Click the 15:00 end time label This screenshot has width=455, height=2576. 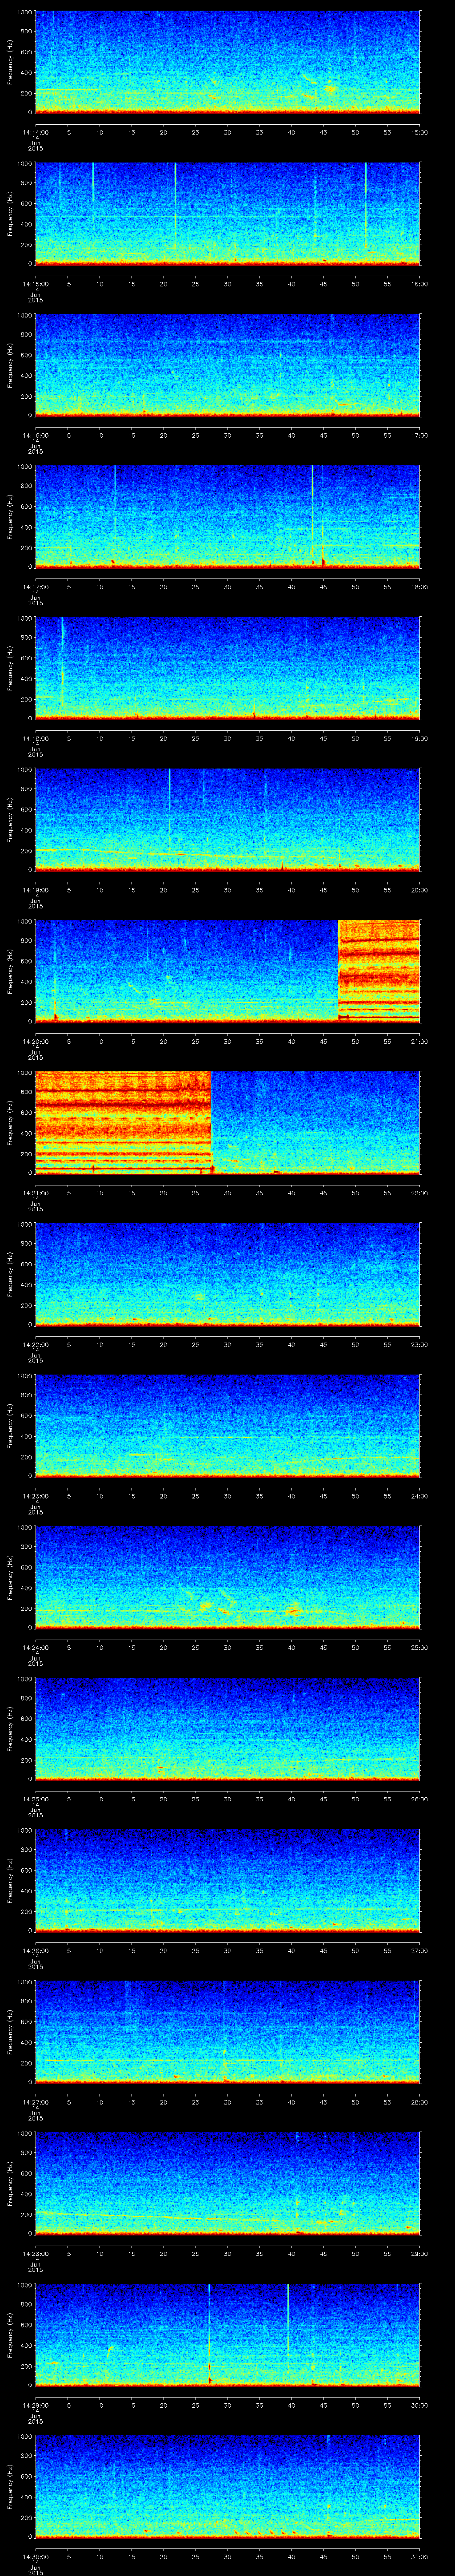coord(419,132)
